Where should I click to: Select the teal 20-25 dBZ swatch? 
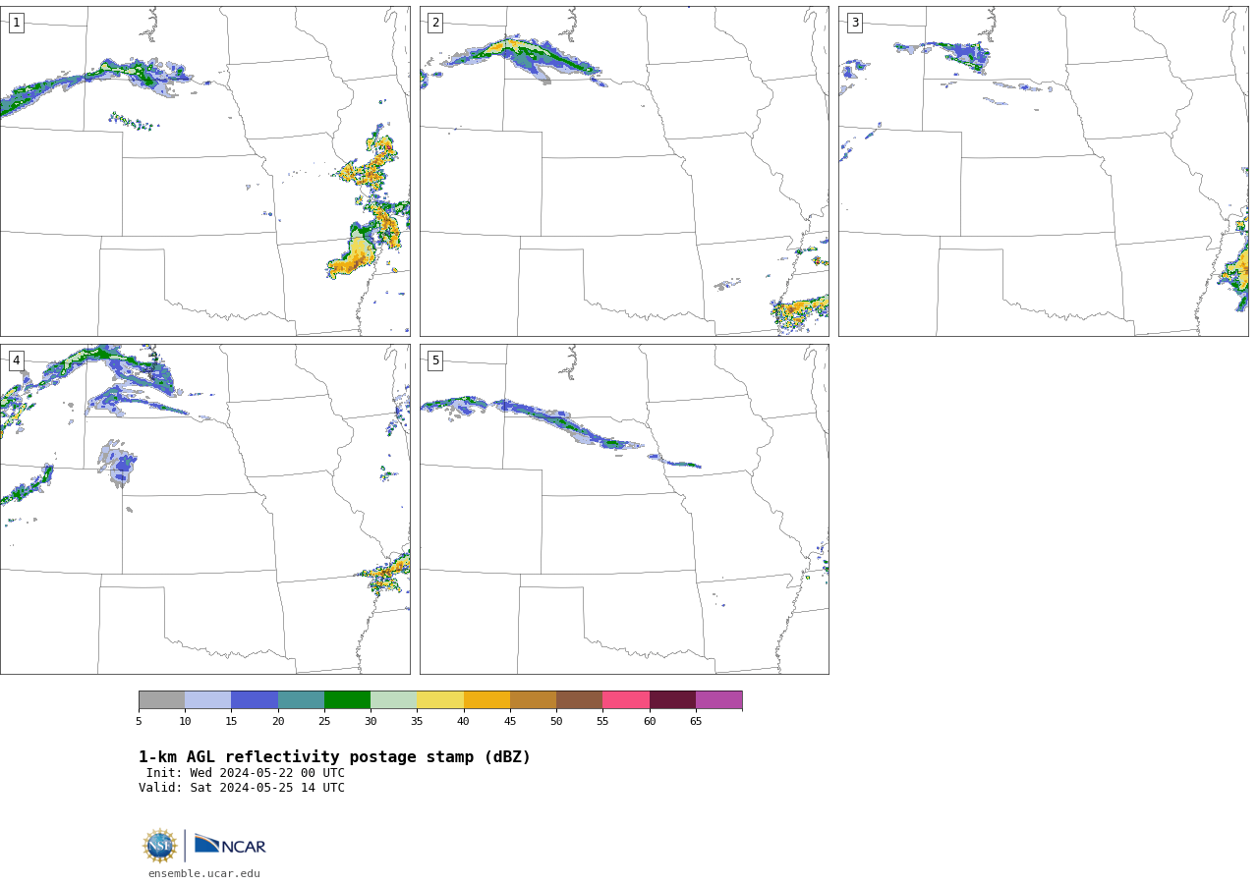(x=301, y=700)
